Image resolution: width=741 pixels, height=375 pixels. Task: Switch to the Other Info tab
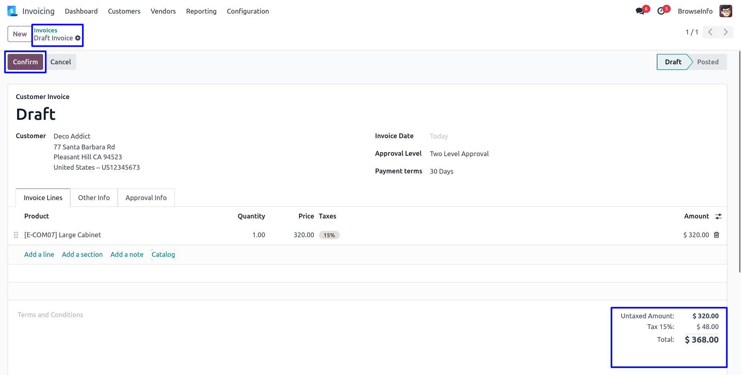coord(94,198)
